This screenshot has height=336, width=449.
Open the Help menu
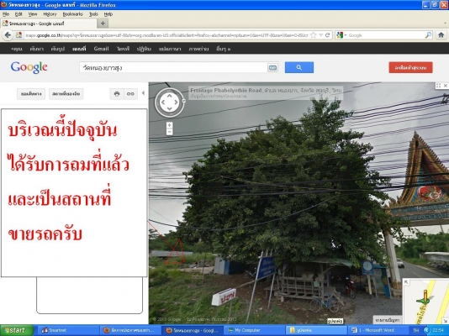pyautogui.click(x=108, y=14)
